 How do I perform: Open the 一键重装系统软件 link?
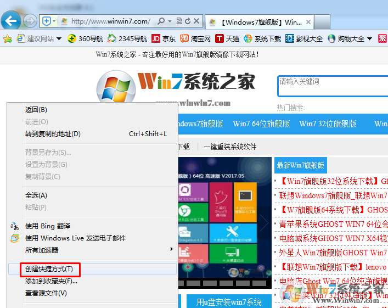point(230,147)
